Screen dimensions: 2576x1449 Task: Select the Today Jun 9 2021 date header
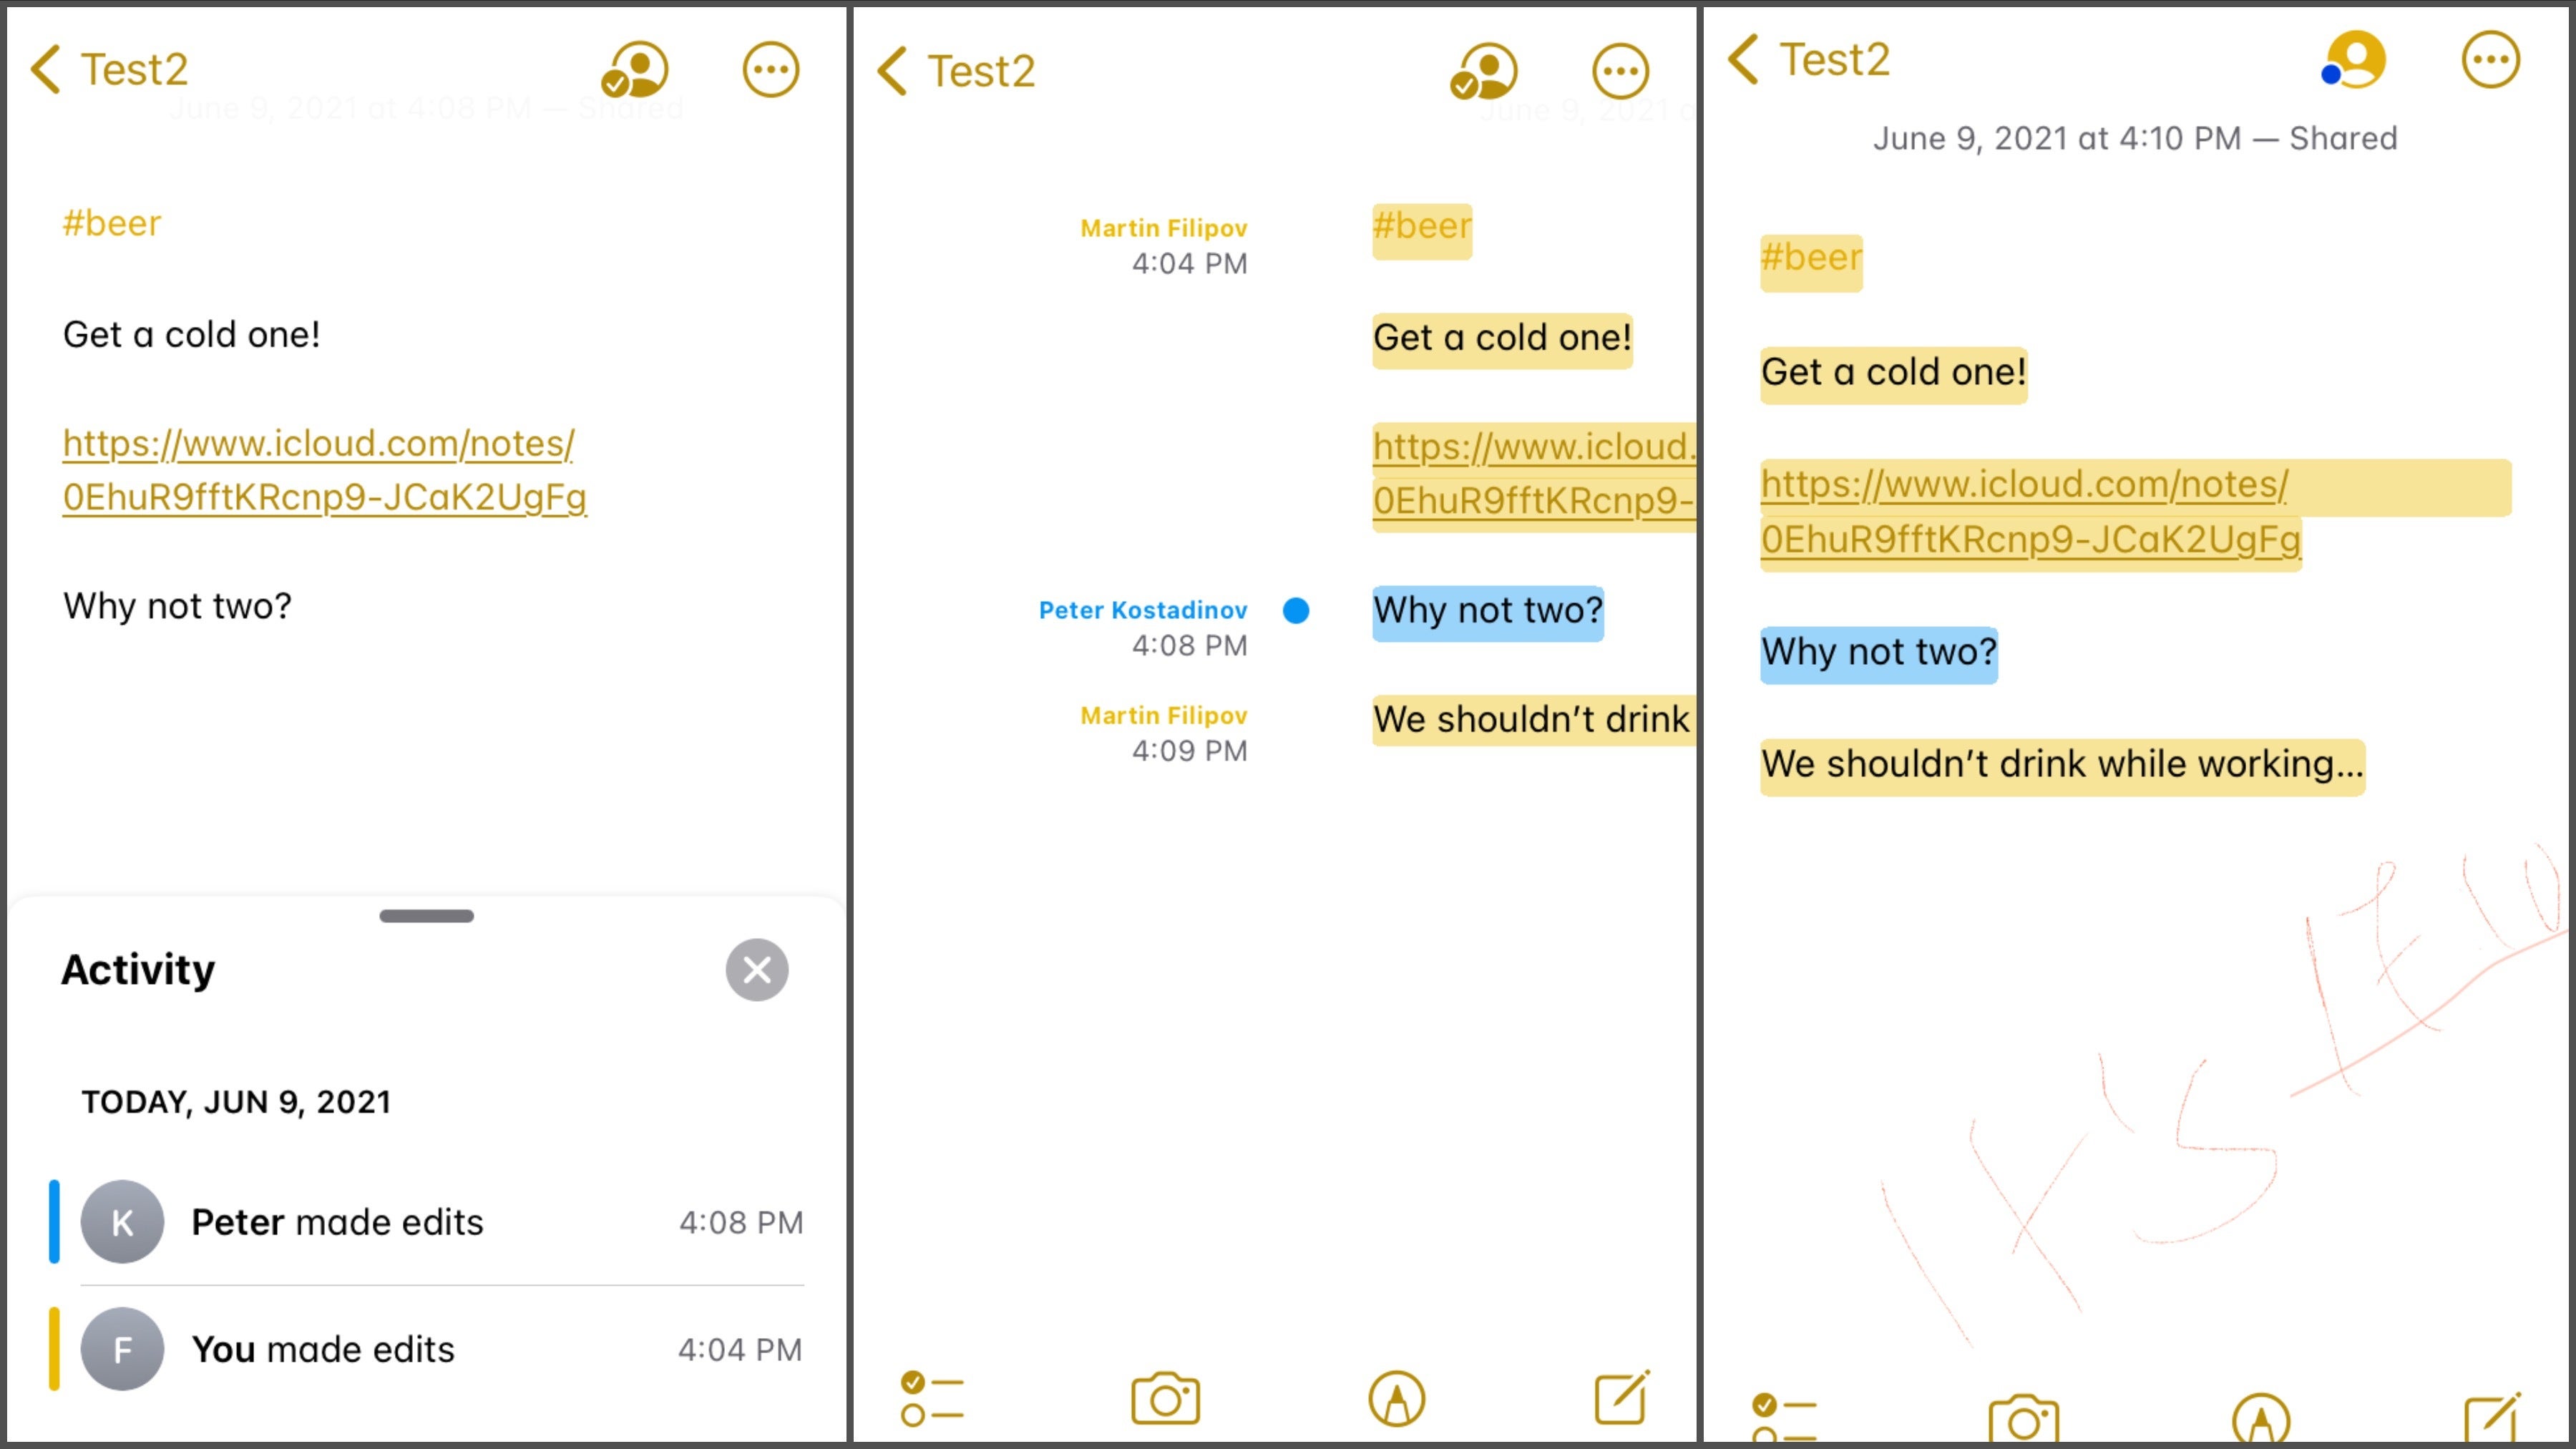237,1101
